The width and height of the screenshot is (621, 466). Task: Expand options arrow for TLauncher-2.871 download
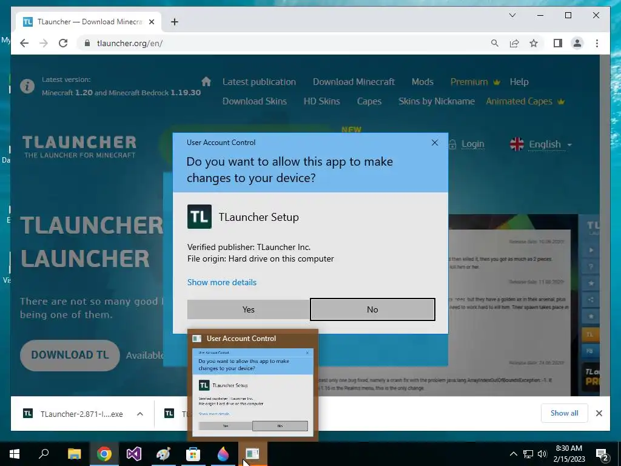point(140,414)
